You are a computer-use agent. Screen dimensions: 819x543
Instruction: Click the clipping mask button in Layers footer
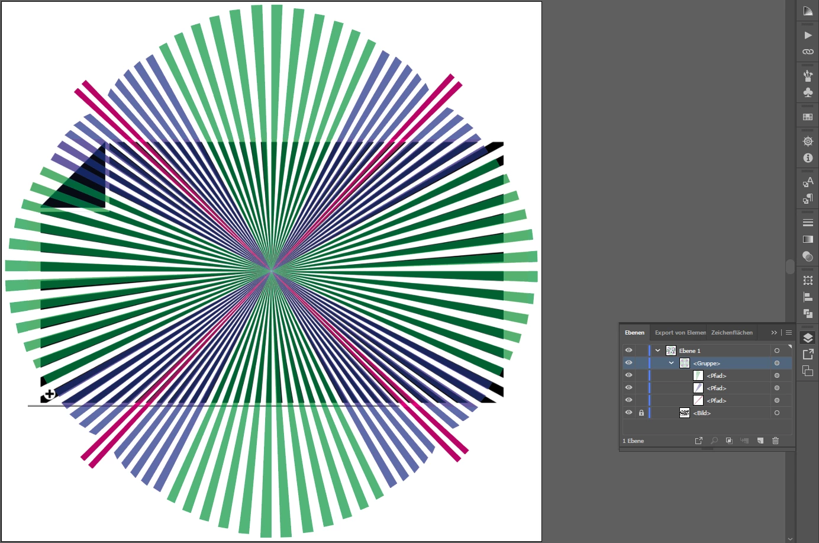(729, 441)
